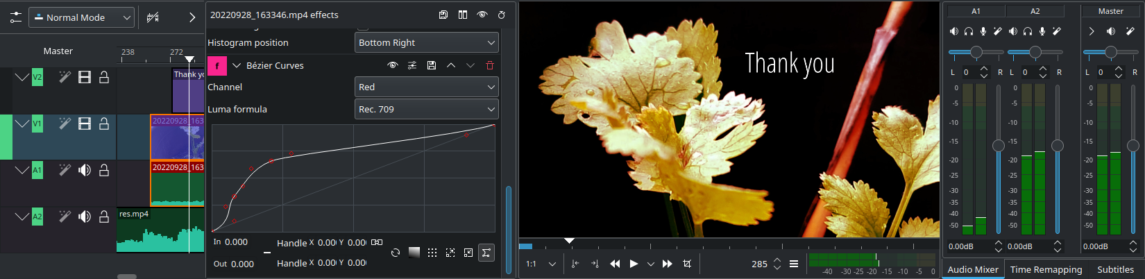This screenshot has width=1145, height=279.
Task: Mute the A1 track in timeline
Action: click(85, 170)
